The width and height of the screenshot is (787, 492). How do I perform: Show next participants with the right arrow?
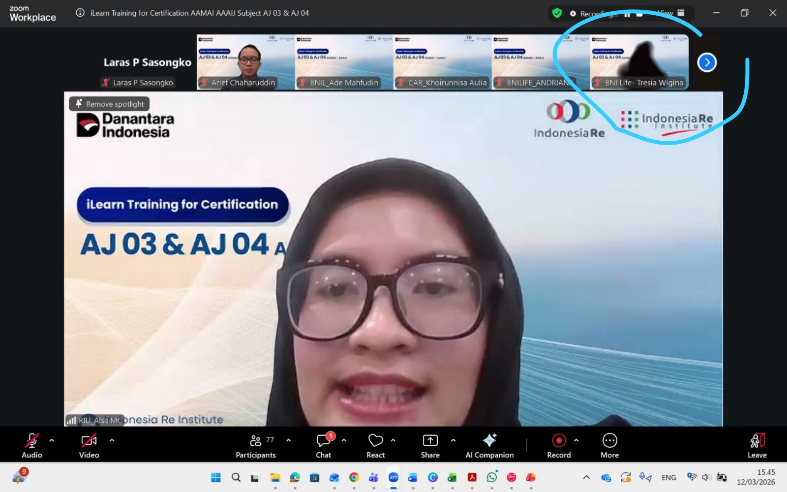click(x=707, y=62)
